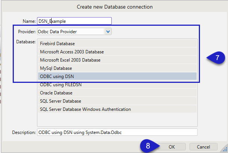Select Microsoft Access 2003 Database
Image resolution: width=228 pixels, height=153 pixels.
click(117, 51)
